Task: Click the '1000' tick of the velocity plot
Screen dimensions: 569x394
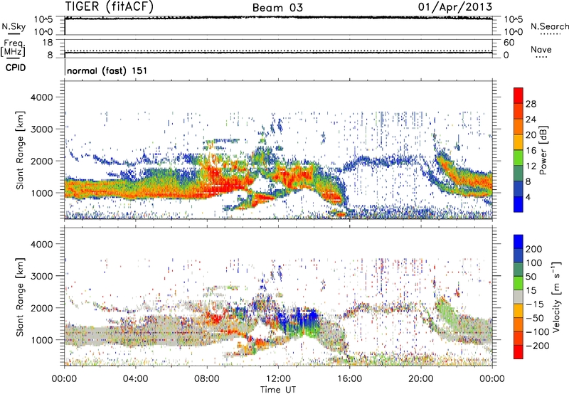Action: 41,340
